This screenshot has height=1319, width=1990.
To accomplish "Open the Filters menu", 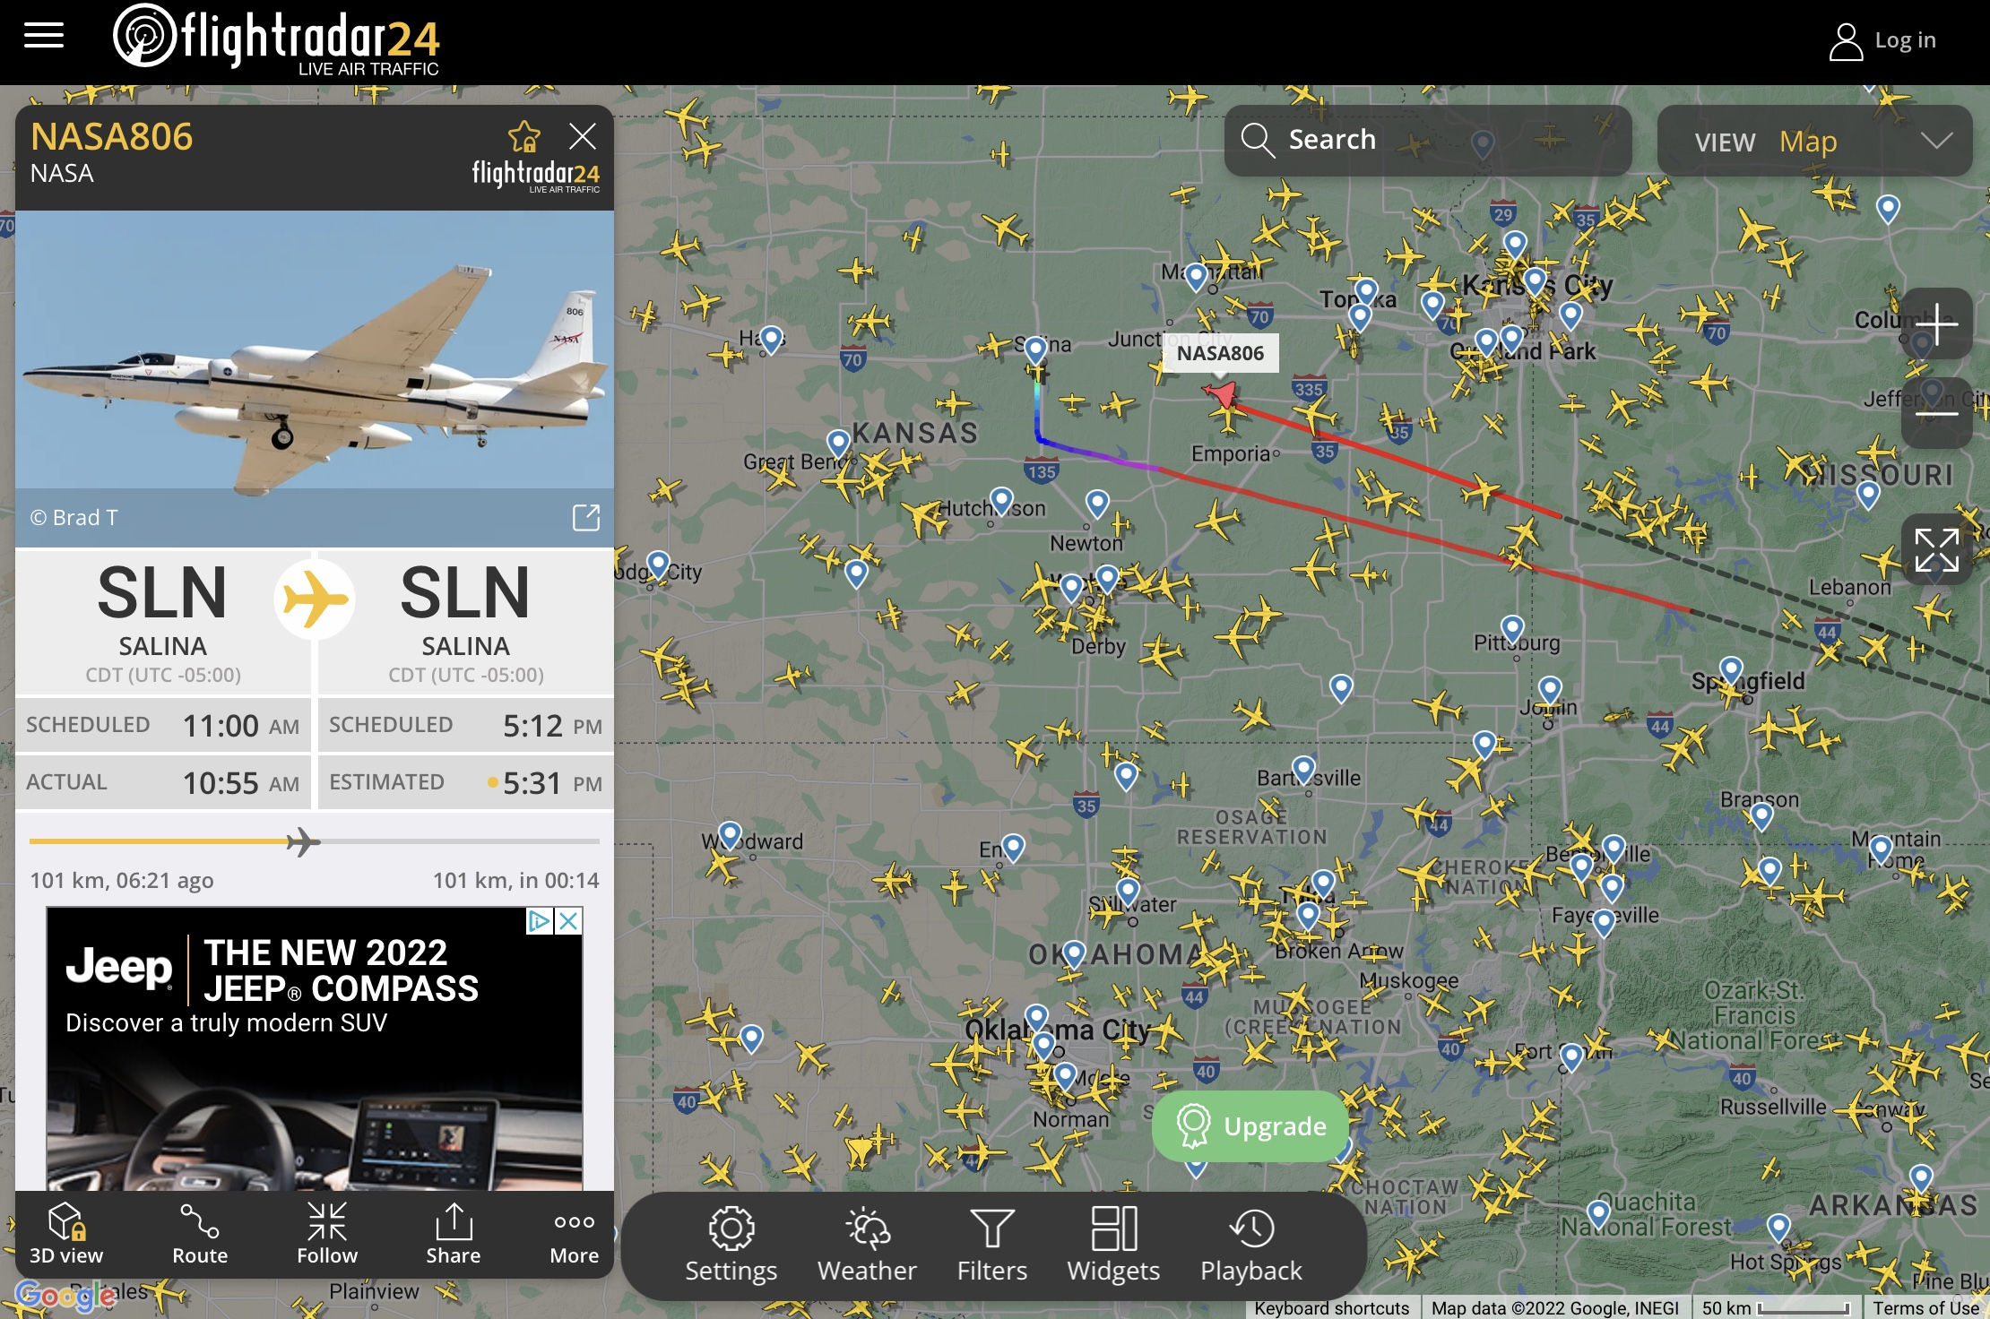I will click(992, 1246).
